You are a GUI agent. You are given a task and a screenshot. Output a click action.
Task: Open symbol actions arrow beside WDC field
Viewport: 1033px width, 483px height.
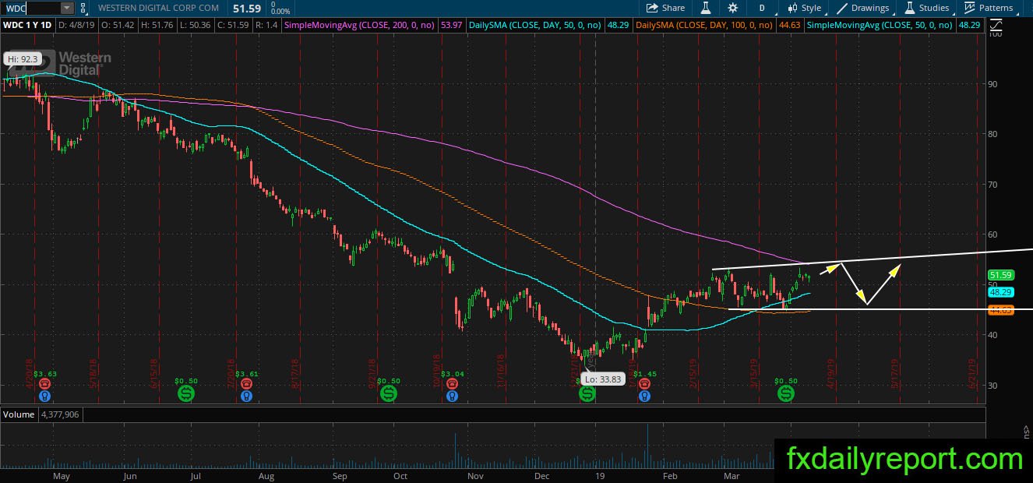(x=83, y=8)
